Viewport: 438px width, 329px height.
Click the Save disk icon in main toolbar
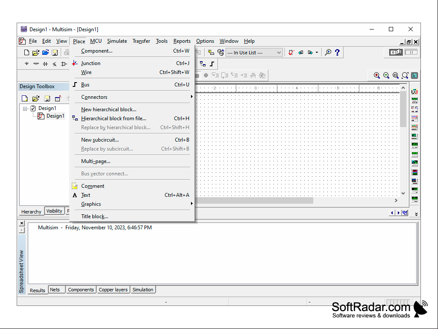[x=55, y=52]
